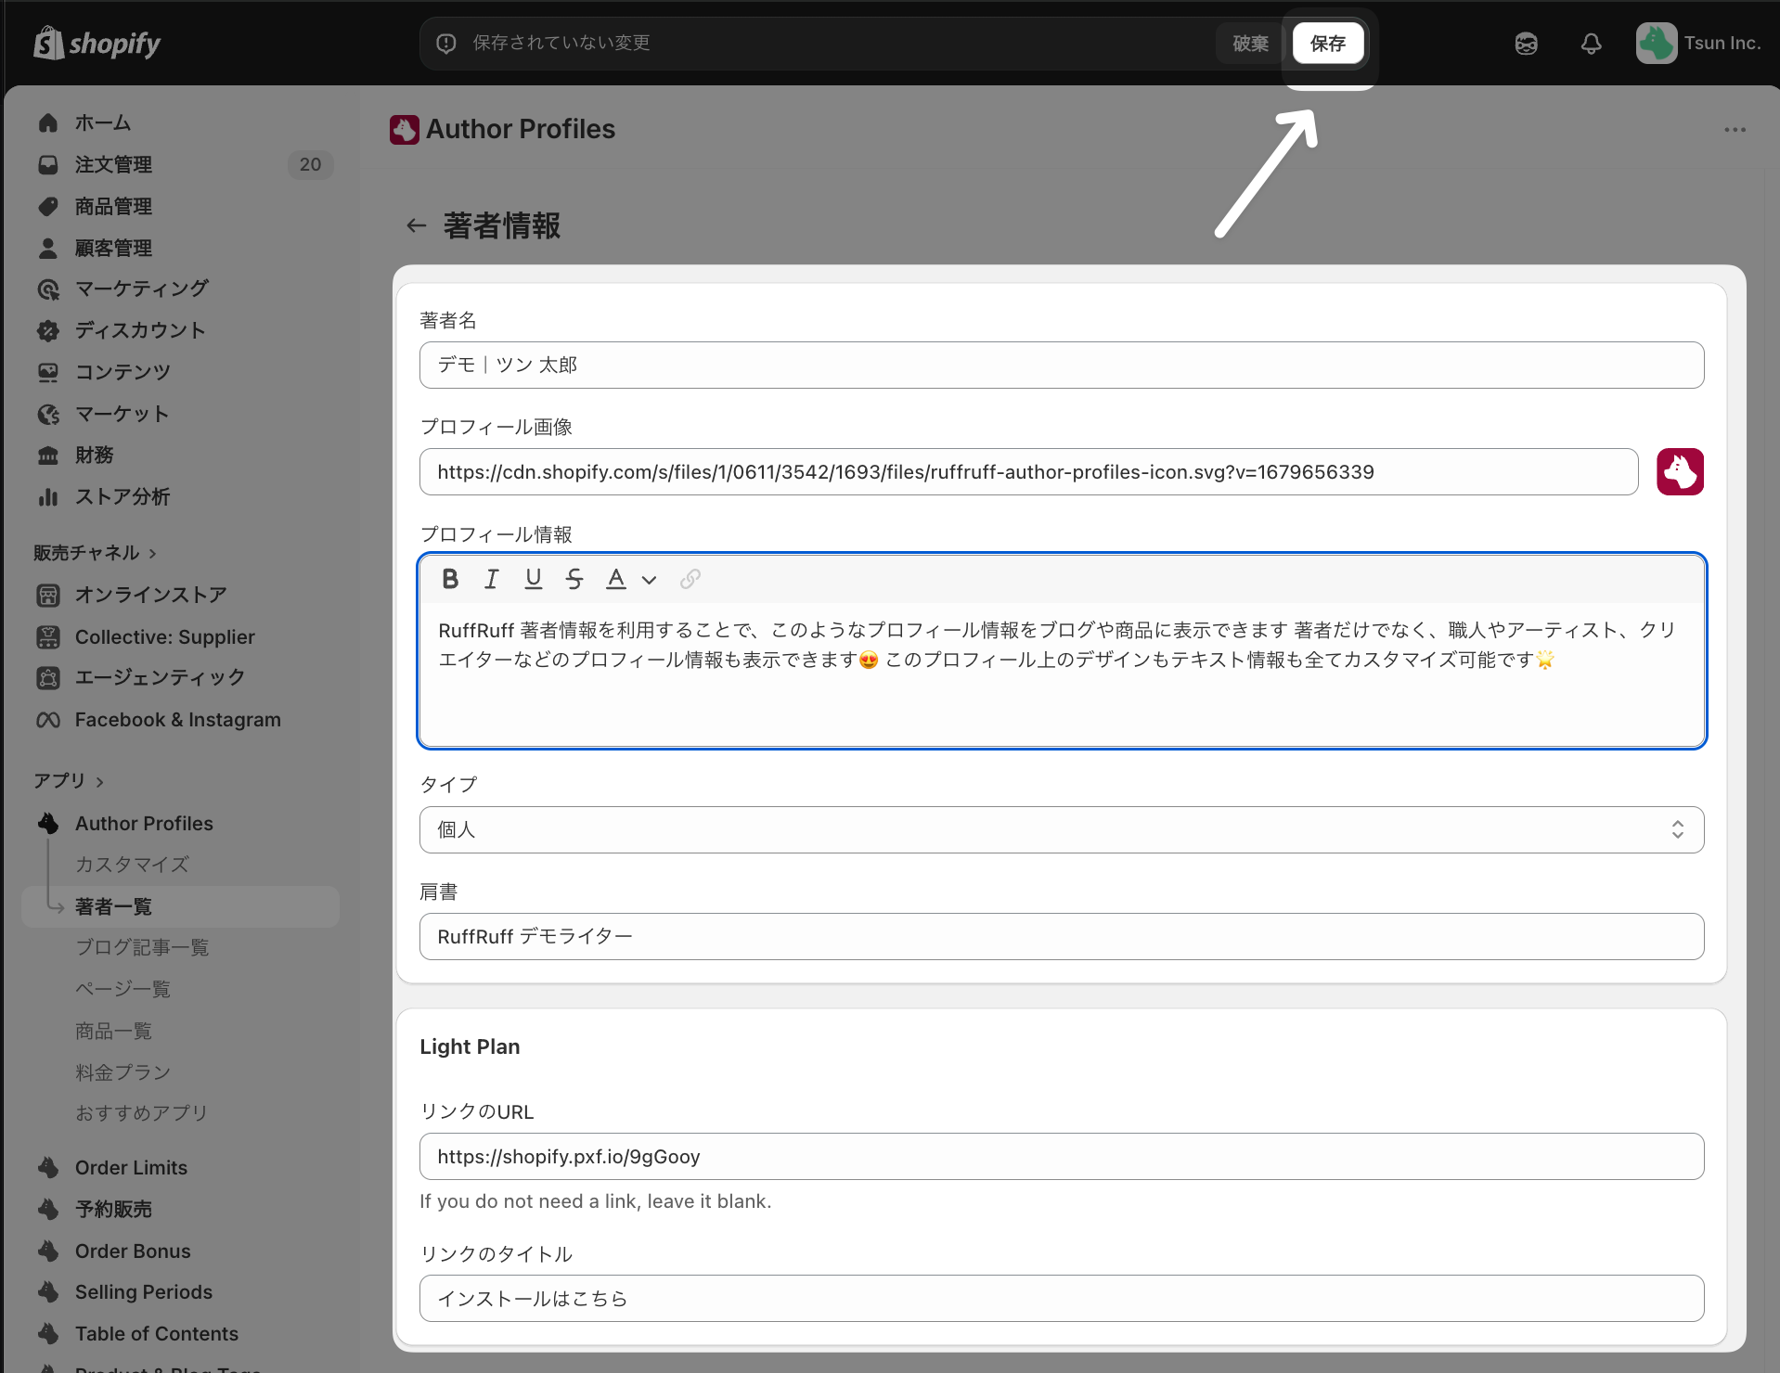
Task: Click Author Profiles header app icon
Action: point(404,130)
